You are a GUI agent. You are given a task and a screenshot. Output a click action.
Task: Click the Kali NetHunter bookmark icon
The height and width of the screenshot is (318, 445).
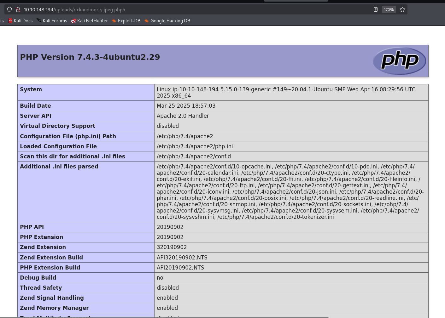tap(73, 21)
